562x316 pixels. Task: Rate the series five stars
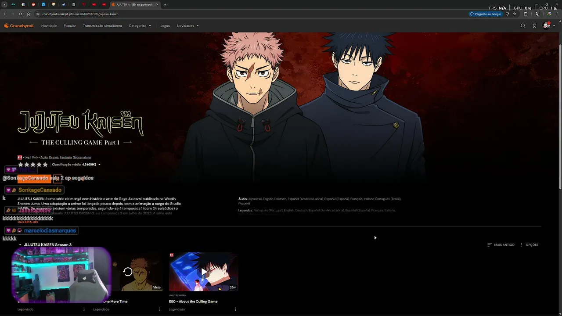click(45, 165)
